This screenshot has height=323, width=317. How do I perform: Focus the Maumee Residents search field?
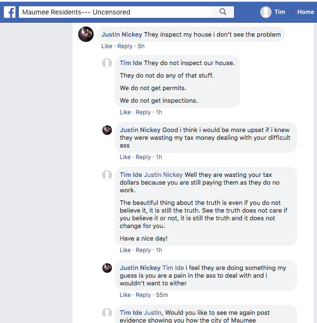pos(116,12)
